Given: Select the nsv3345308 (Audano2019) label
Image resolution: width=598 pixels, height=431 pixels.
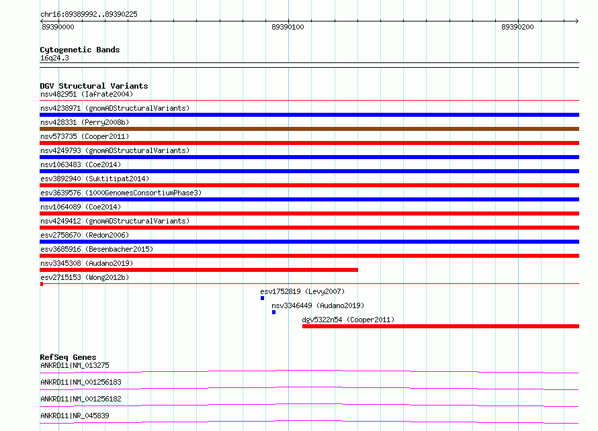Looking at the screenshot, I should [x=87, y=263].
